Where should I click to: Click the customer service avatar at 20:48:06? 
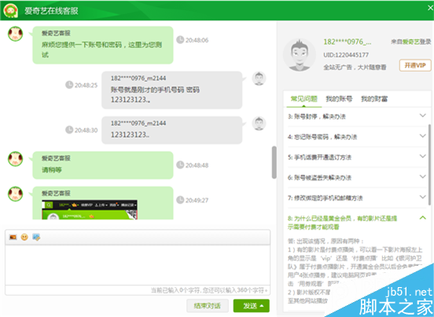click(x=15, y=34)
